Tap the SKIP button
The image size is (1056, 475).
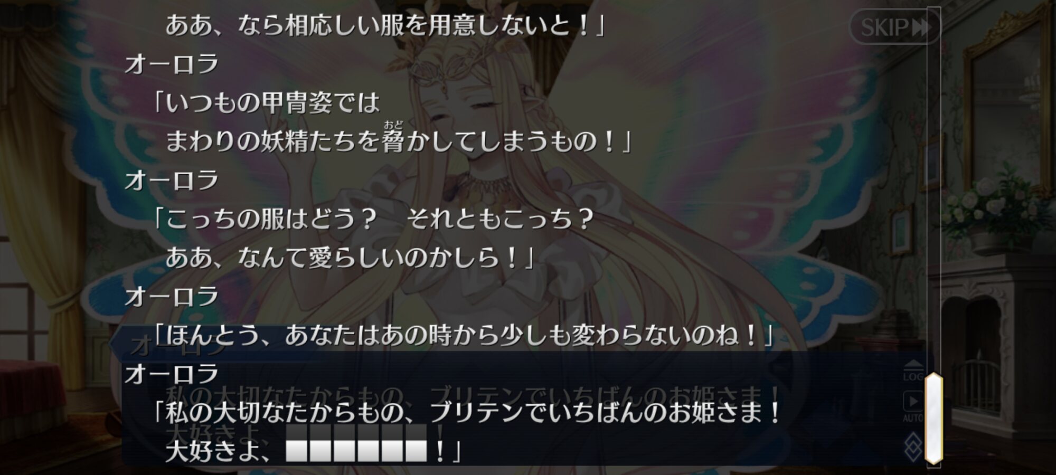point(894,27)
